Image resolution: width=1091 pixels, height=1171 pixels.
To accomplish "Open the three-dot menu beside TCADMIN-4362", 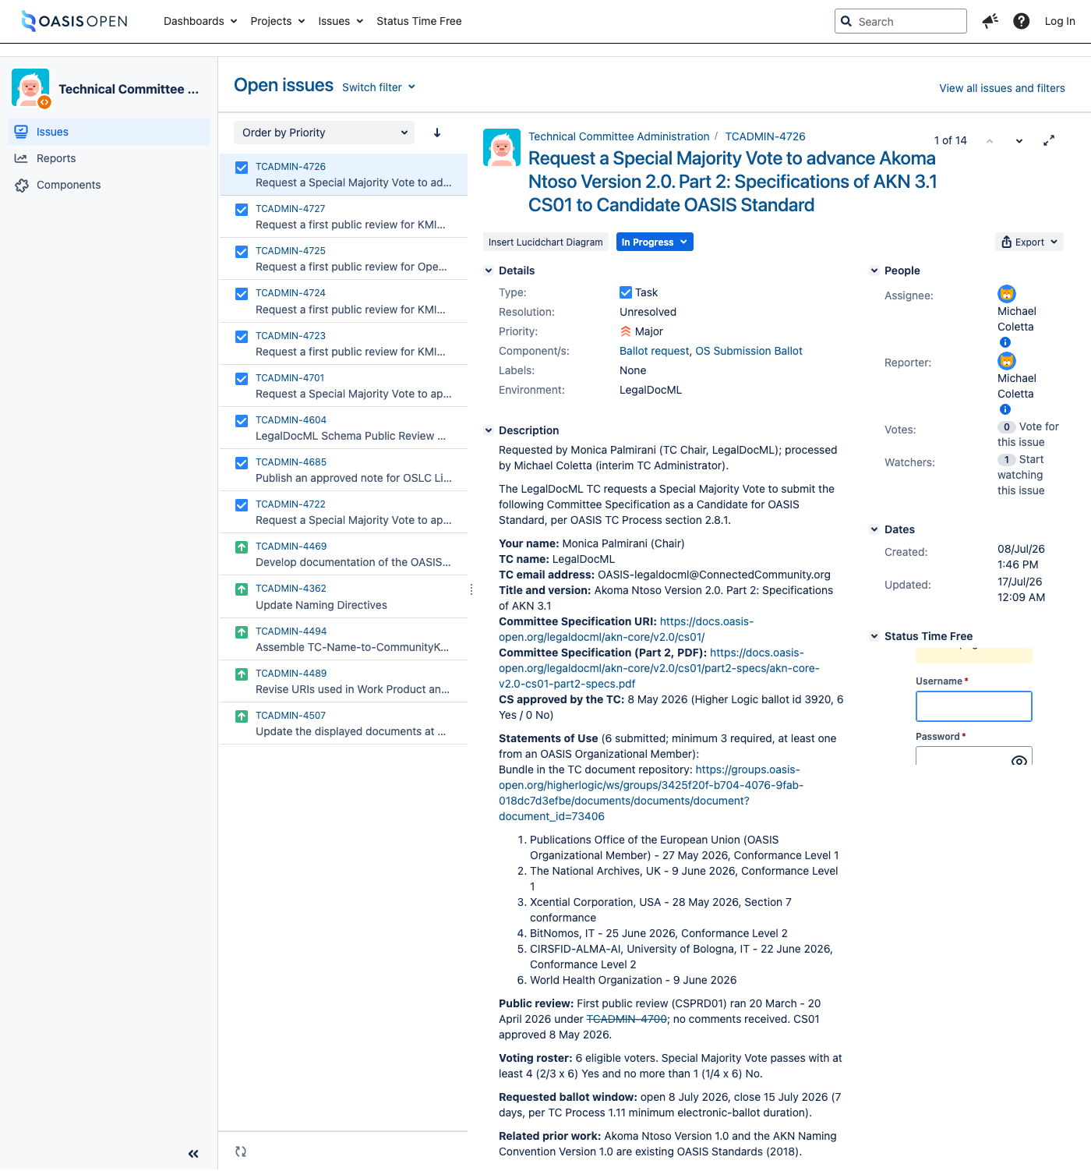I will tap(471, 589).
